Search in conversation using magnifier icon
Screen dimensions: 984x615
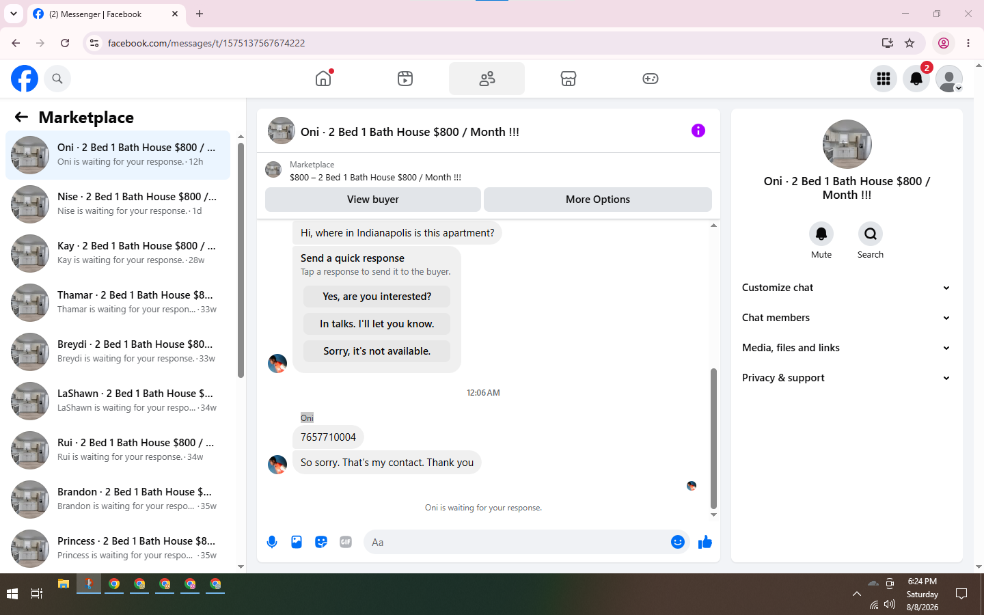[871, 234]
